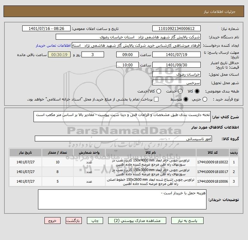Click the تاریخ نیاز column header
Screen dimensions: 248x240
tap(25, 152)
